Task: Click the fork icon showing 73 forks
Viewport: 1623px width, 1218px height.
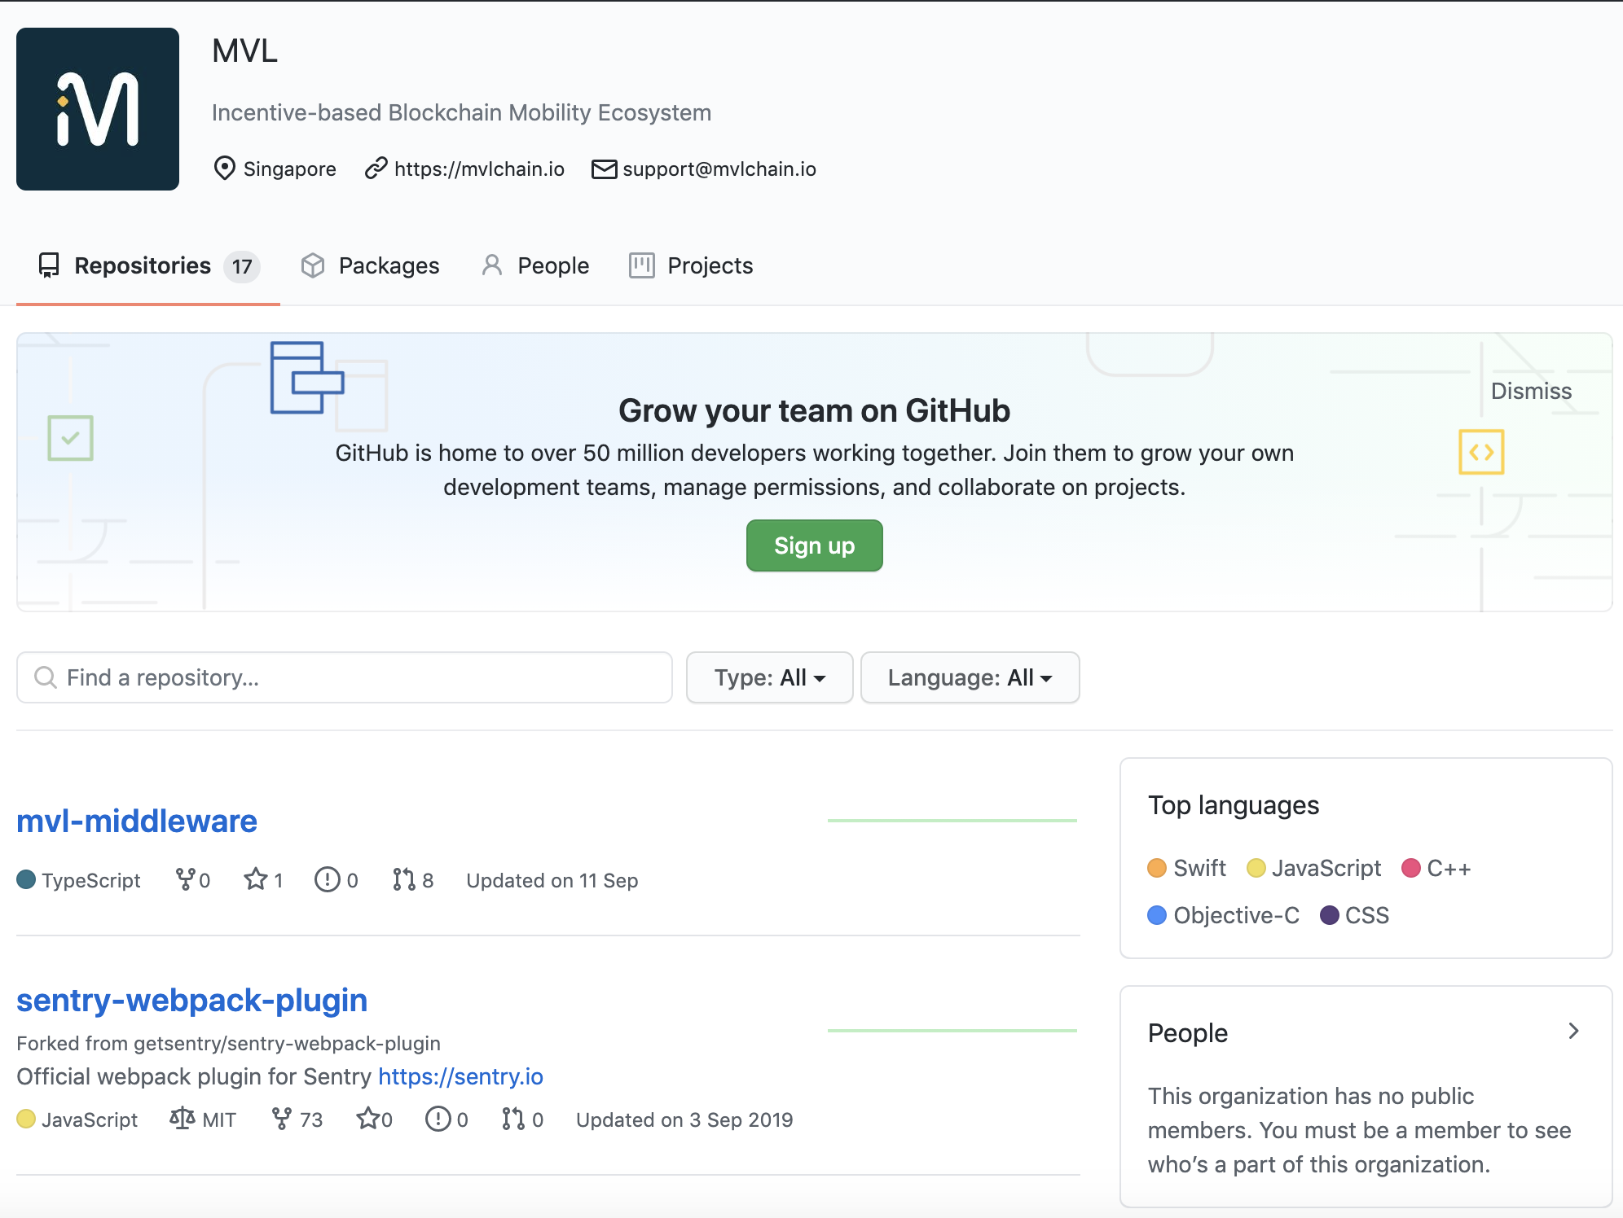Action: tap(281, 1119)
